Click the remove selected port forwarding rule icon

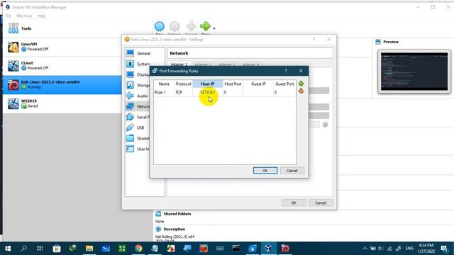[x=301, y=91]
